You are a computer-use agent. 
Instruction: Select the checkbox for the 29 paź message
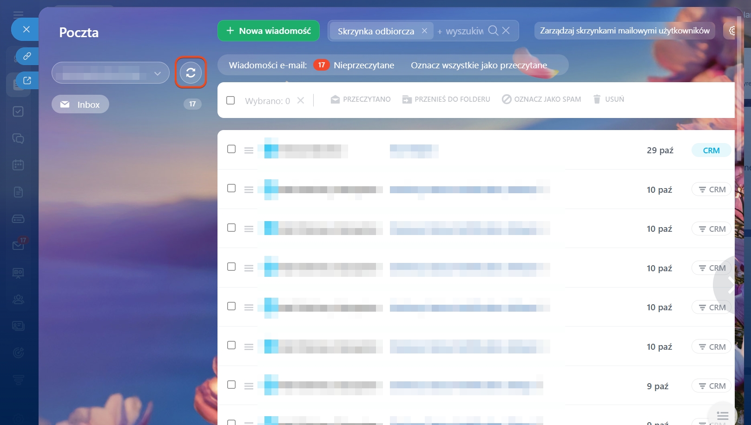[231, 149]
